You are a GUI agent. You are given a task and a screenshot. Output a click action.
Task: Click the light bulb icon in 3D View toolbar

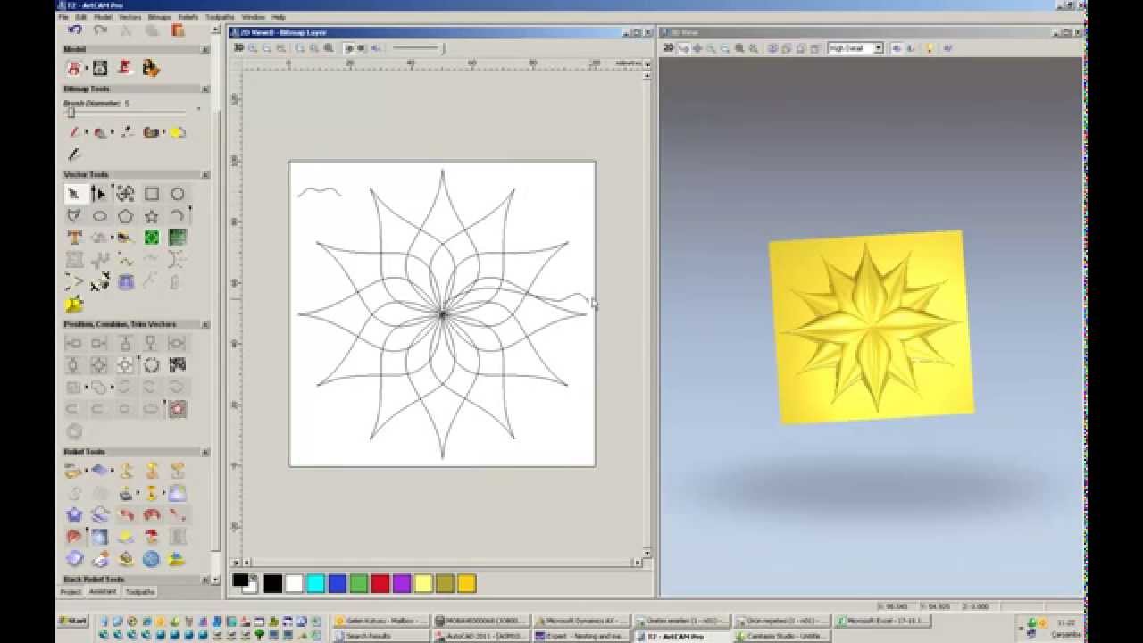(930, 48)
